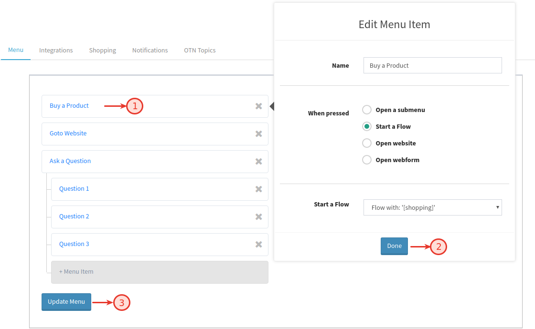Select the Open website radio option
The height and width of the screenshot is (329, 535).
(367, 143)
